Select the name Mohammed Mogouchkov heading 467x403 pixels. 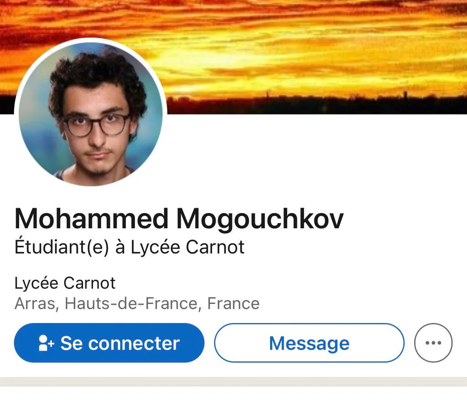pos(179,219)
